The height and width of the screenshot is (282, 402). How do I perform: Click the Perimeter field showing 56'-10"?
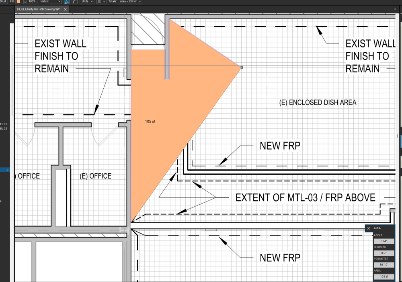coord(384,265)
